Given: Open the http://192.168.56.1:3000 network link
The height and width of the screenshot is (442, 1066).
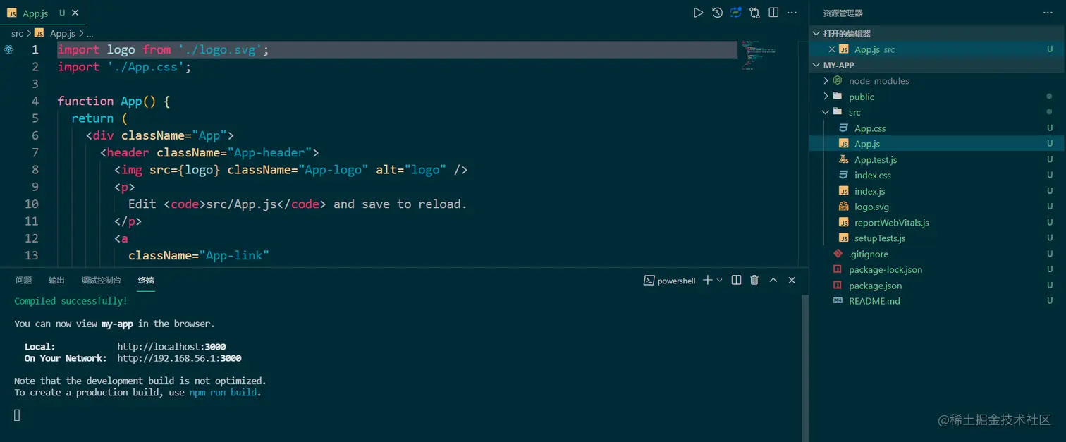Looking at the screenshot, I should click(179, 358).
